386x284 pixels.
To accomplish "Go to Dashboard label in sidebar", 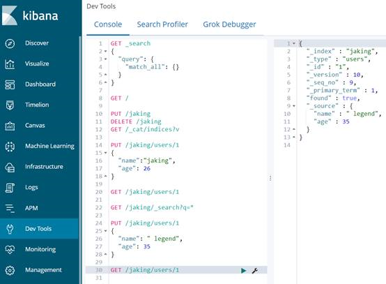I will click(40, 84).
